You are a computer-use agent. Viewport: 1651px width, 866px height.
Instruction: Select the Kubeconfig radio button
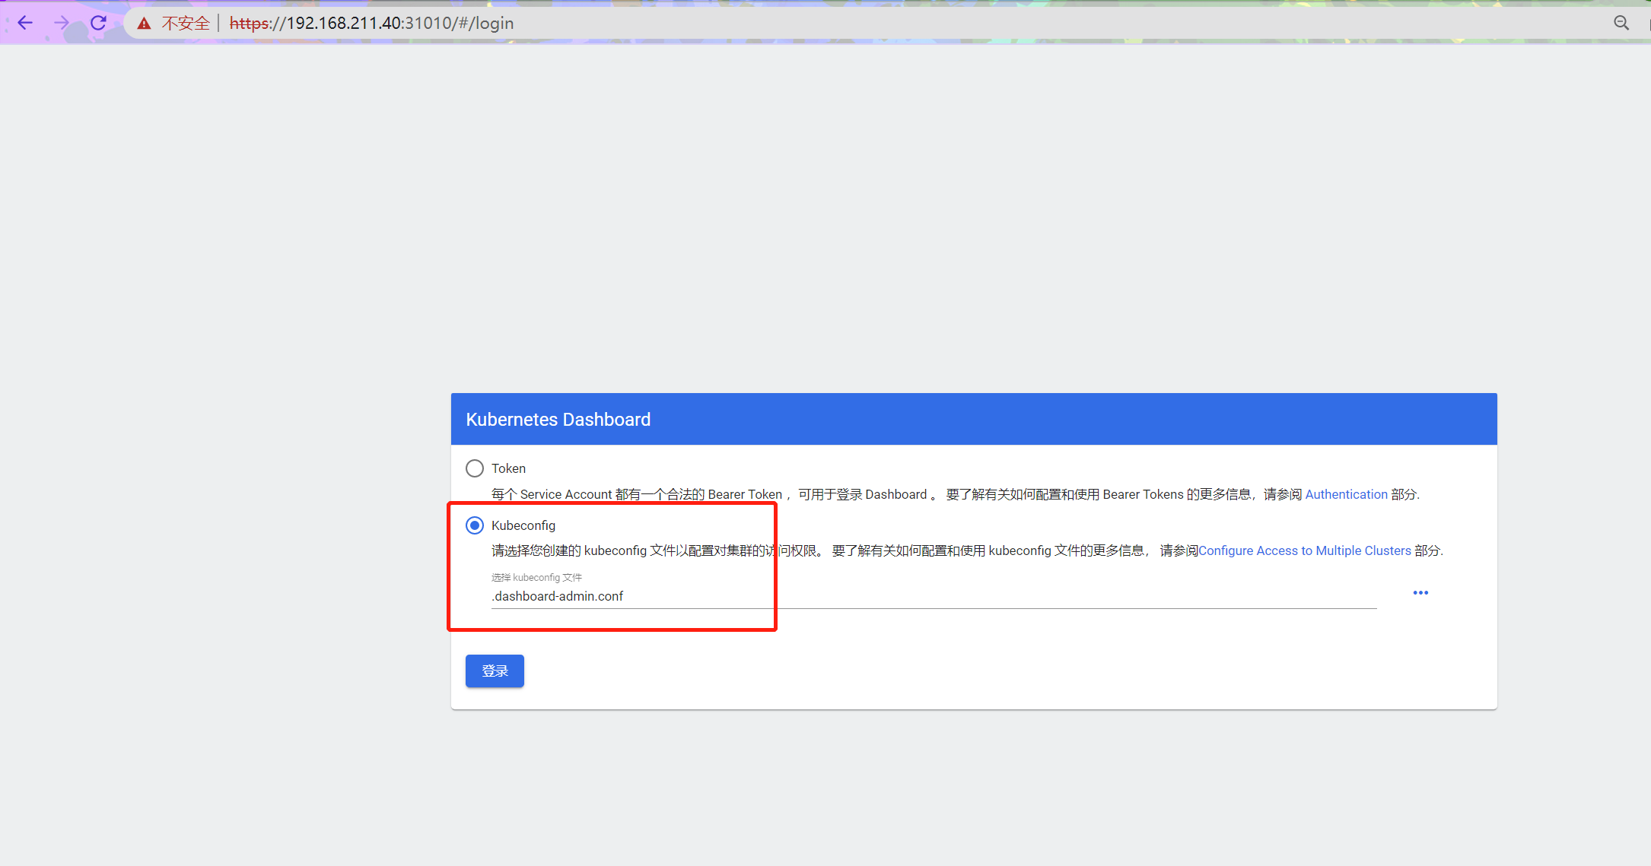click(x=475, y=525)
